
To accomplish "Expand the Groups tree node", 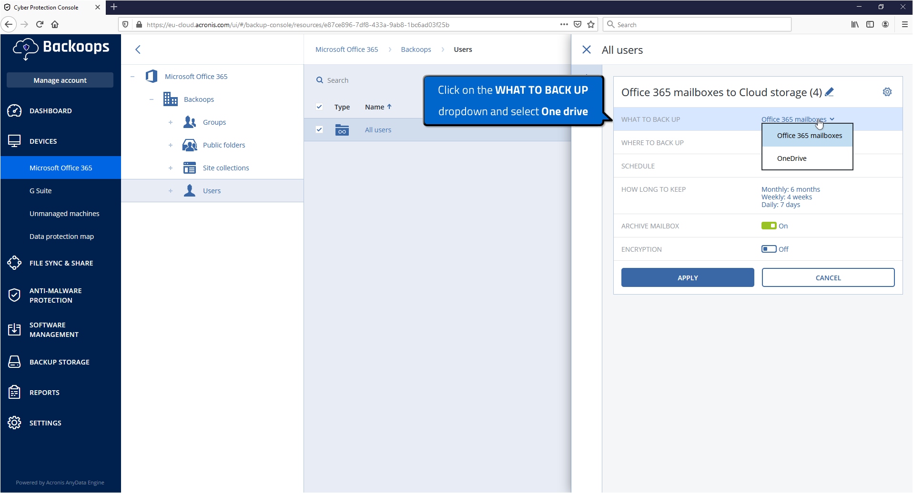I will (171, 122).
